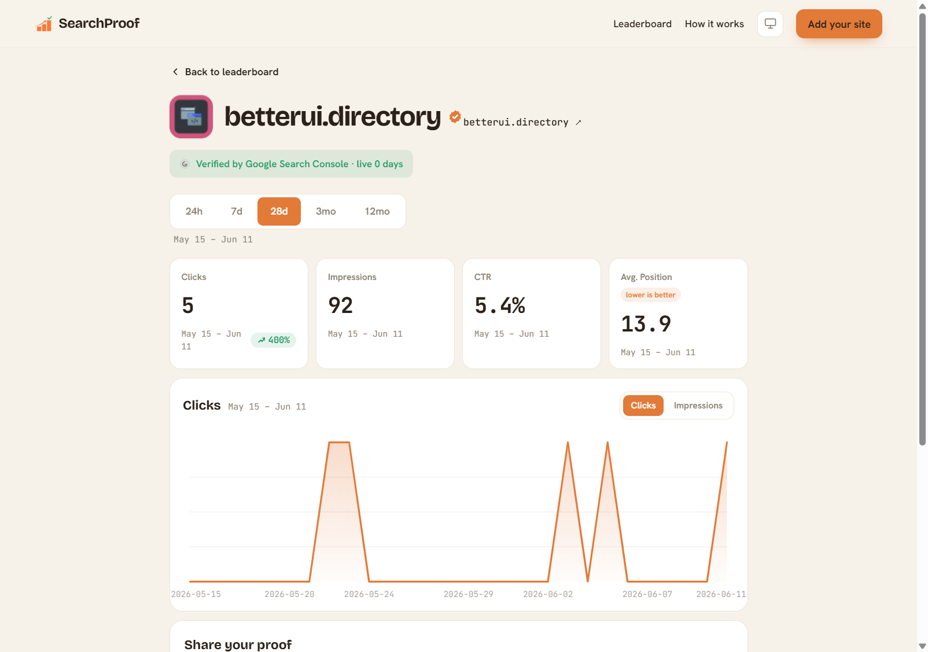The height and width of the screenshot is (652, 928).
Task: Click the 2026-06-11 chart axis label
Action: [x=721, y=594]
